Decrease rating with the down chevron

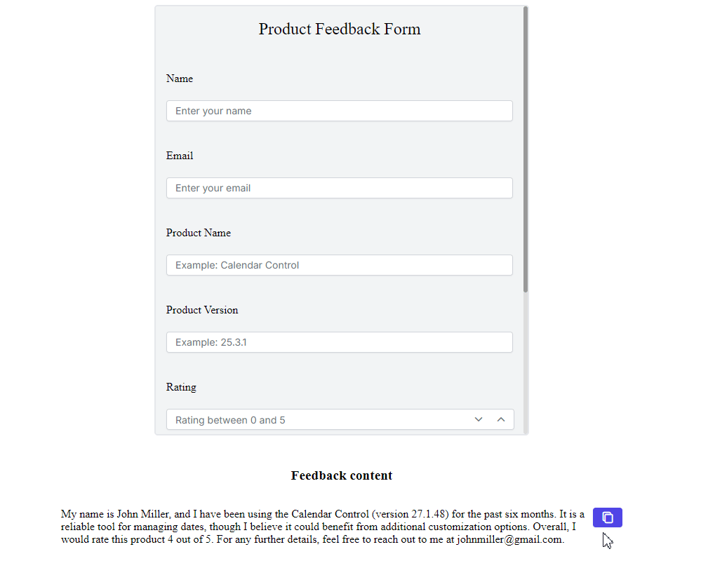tap(479, 419)
